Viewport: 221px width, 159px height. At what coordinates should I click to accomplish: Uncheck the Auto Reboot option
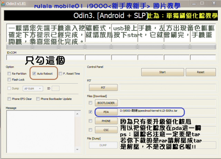34,74
